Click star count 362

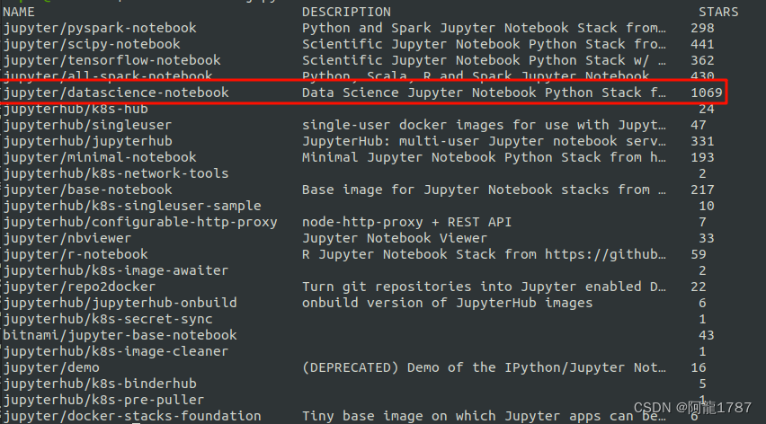pos(702,60)
